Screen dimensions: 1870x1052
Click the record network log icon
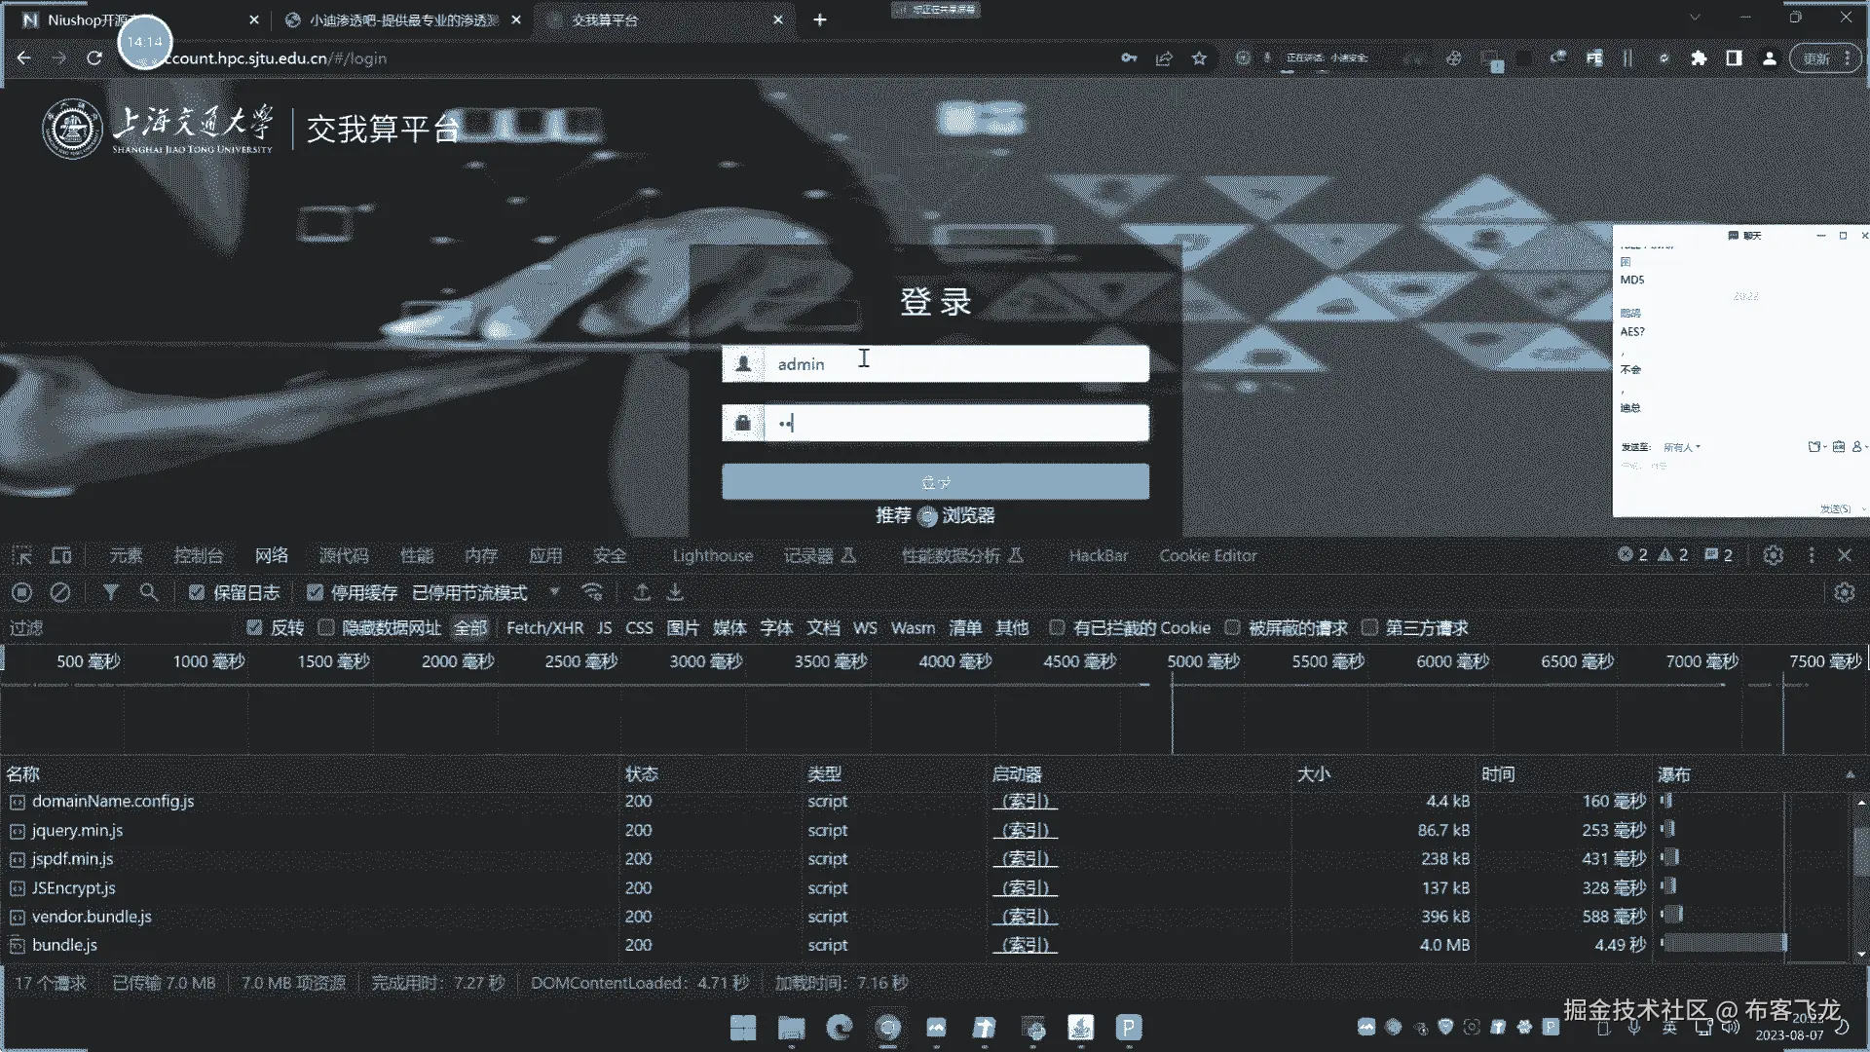click(x=22, y=592)
